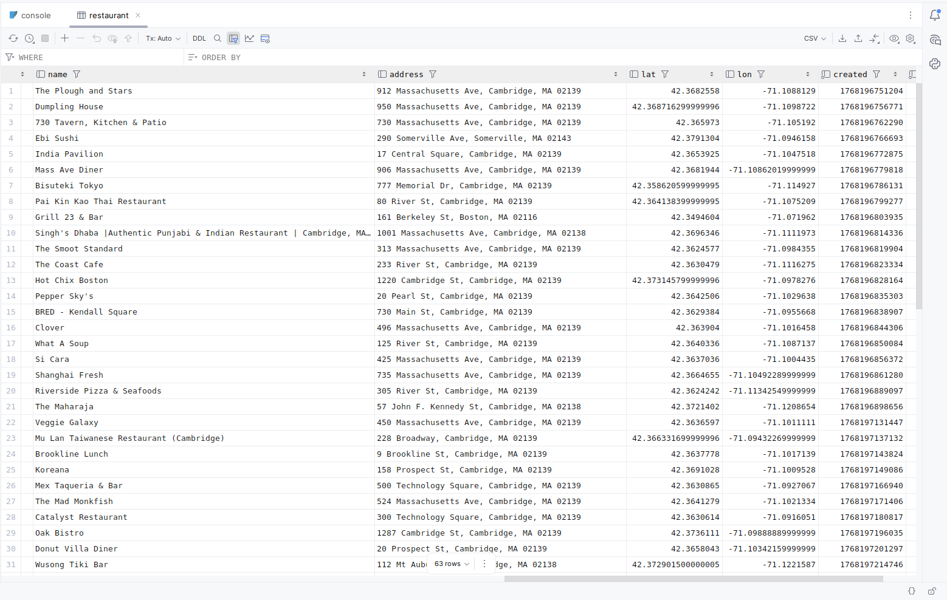Expand the 63 rows page size dropdown
This screenshot has height=600, width=947.
coord(452,564)
